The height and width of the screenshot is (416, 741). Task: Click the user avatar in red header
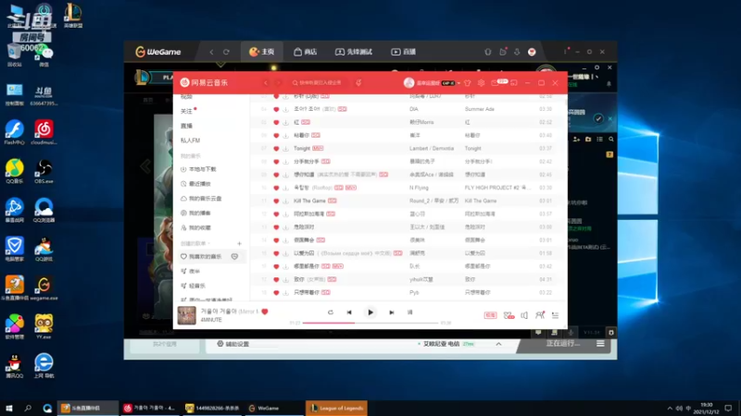pyautogui.click(x=408, y=82)
